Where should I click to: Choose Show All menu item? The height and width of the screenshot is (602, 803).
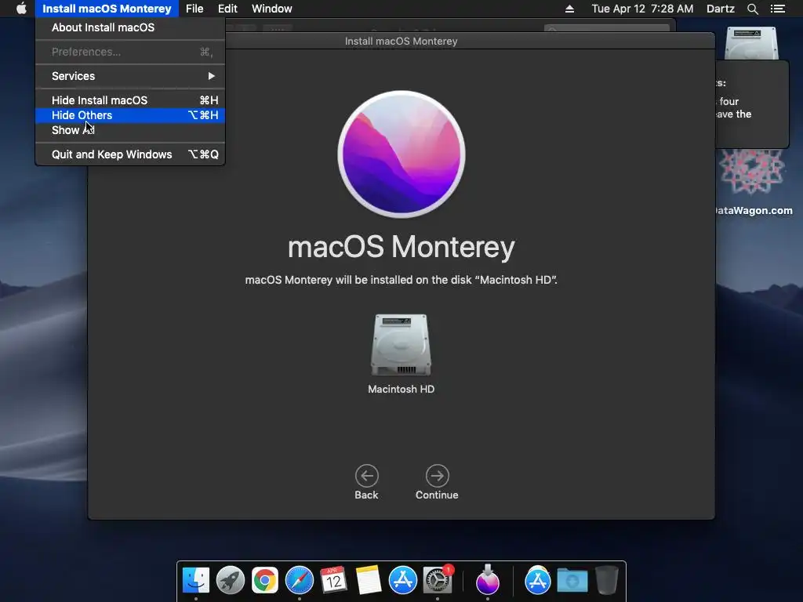[130, 130]
